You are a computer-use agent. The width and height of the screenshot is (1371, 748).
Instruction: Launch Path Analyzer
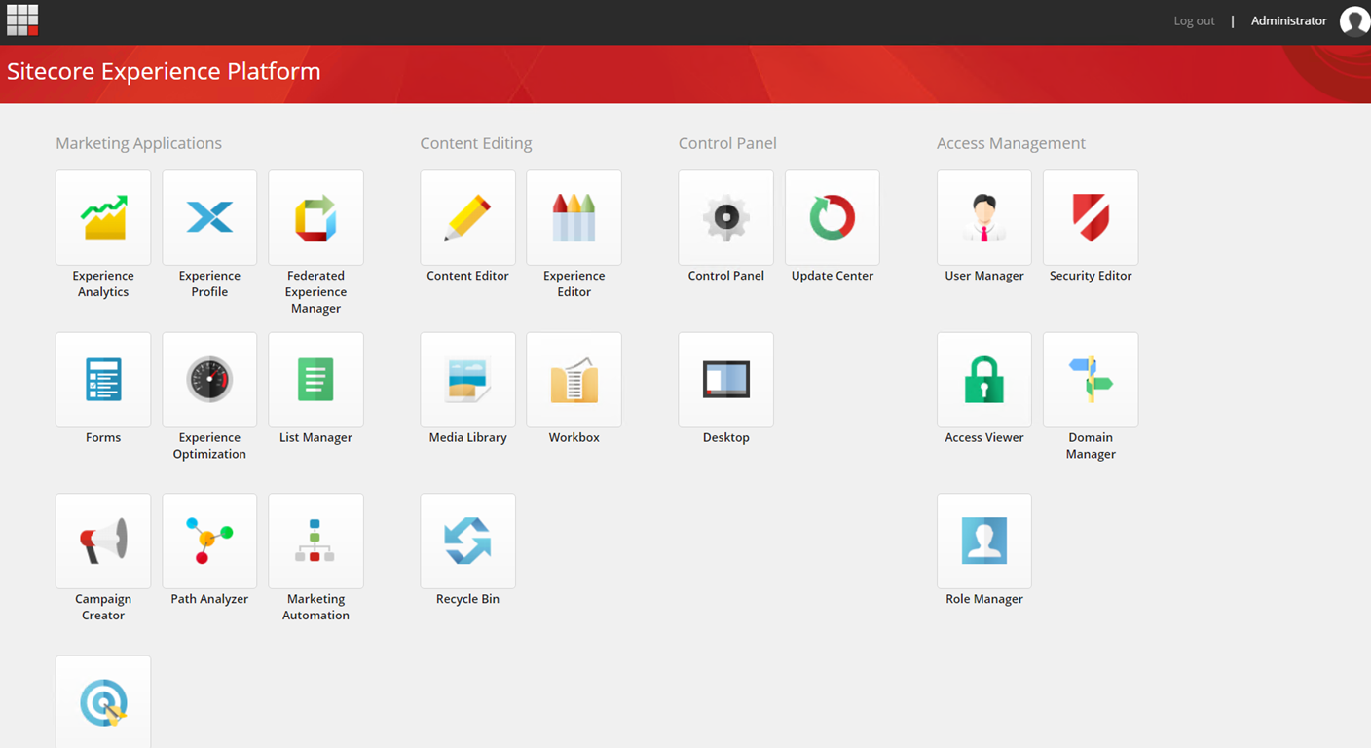(x=209, y=541)
